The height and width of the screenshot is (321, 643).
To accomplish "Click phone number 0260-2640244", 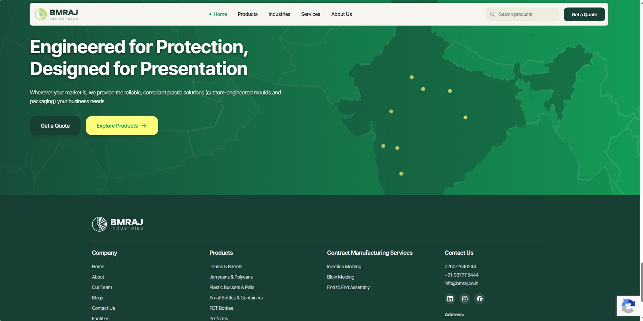I will click(x=460, y=266).
